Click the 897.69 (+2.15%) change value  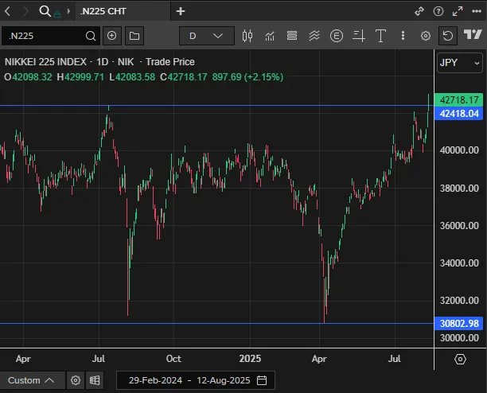click(247, 77)
